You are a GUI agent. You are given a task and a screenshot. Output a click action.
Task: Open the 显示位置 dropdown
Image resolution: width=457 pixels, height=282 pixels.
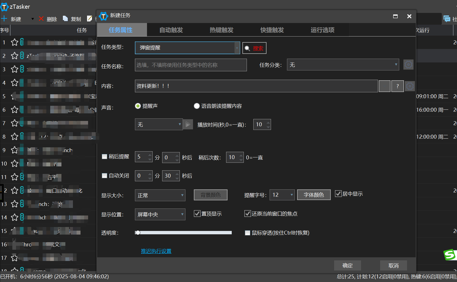(182, 214)
